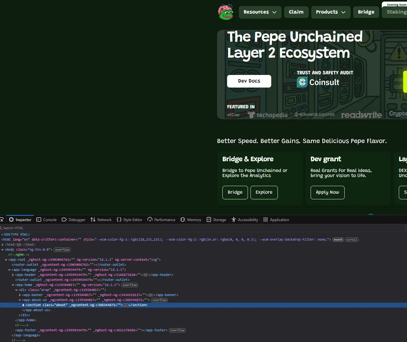Click the Dev grant card heading
The height and width of the screenshot is (342, 407).
(326, 159)
